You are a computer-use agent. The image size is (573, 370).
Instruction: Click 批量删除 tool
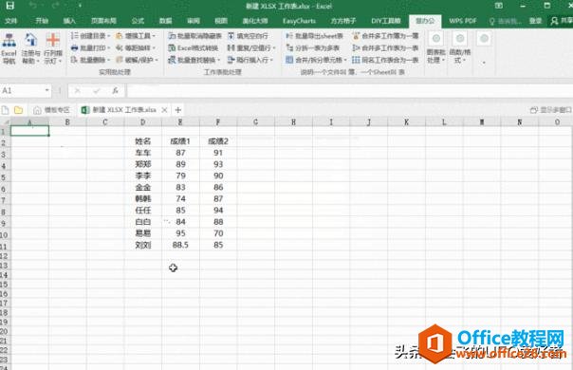(x=90, y=60)
